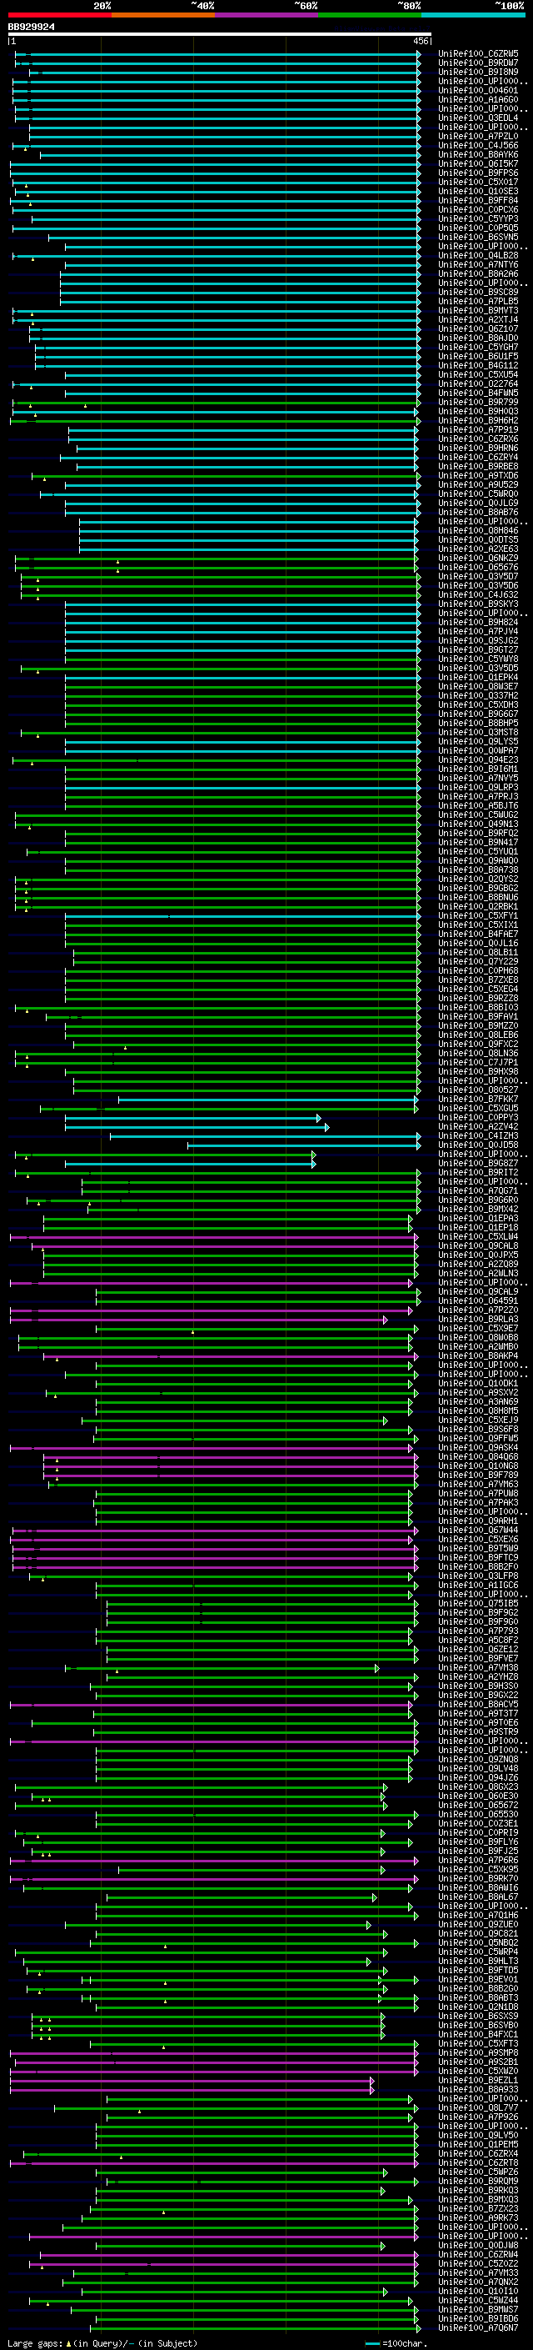This screenshot has height=2350, width=533.
Task: Open hit UniRef100_A1A6G0
Action: [x=478, y=99]
